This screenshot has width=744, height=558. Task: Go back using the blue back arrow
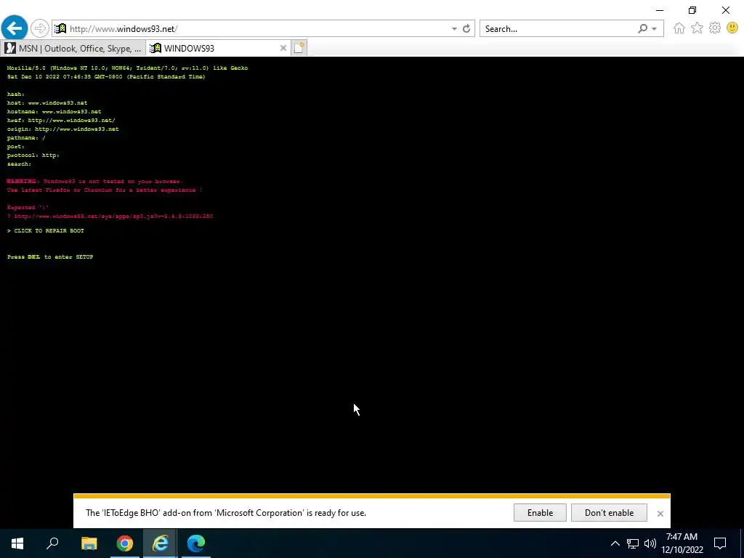[15, 28]
